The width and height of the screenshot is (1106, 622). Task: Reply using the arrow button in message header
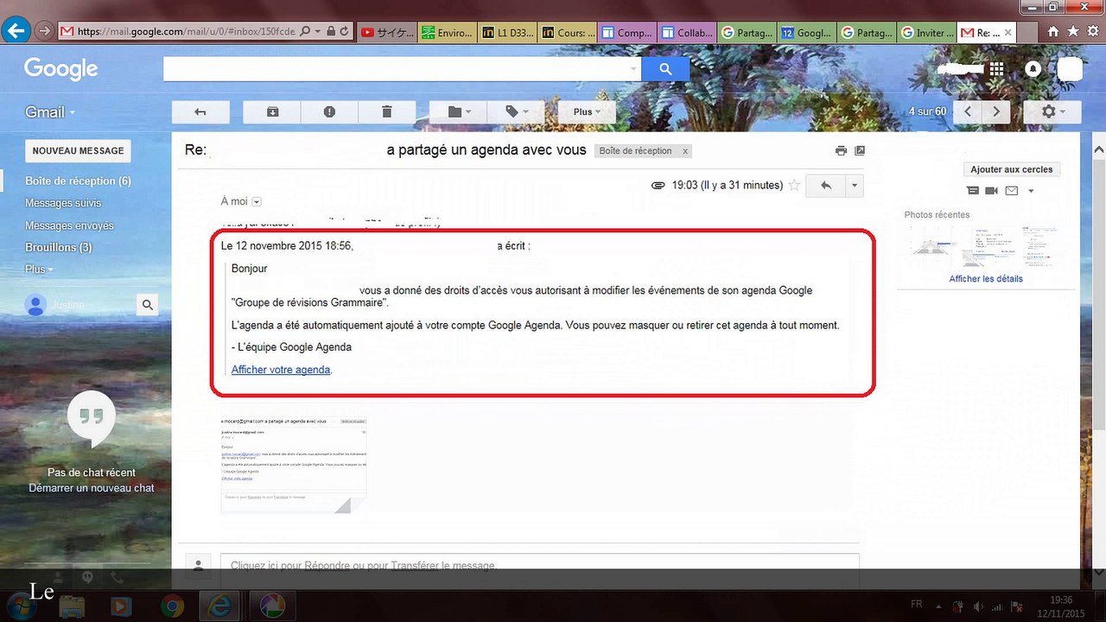tap(826, 186)
